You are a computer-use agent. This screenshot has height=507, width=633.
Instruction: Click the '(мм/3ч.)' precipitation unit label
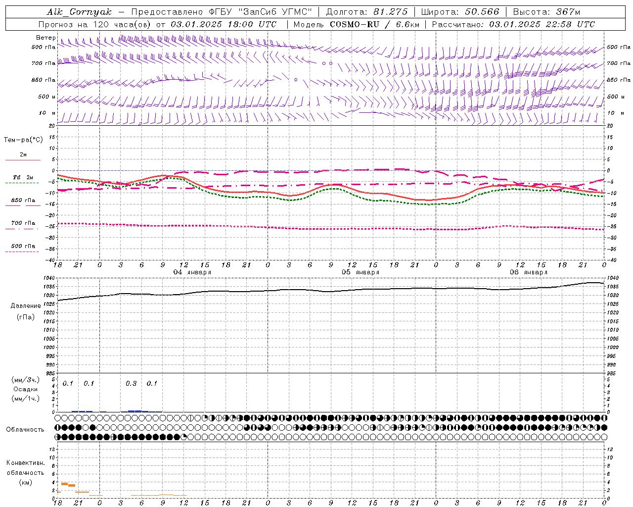coord(26,380)
